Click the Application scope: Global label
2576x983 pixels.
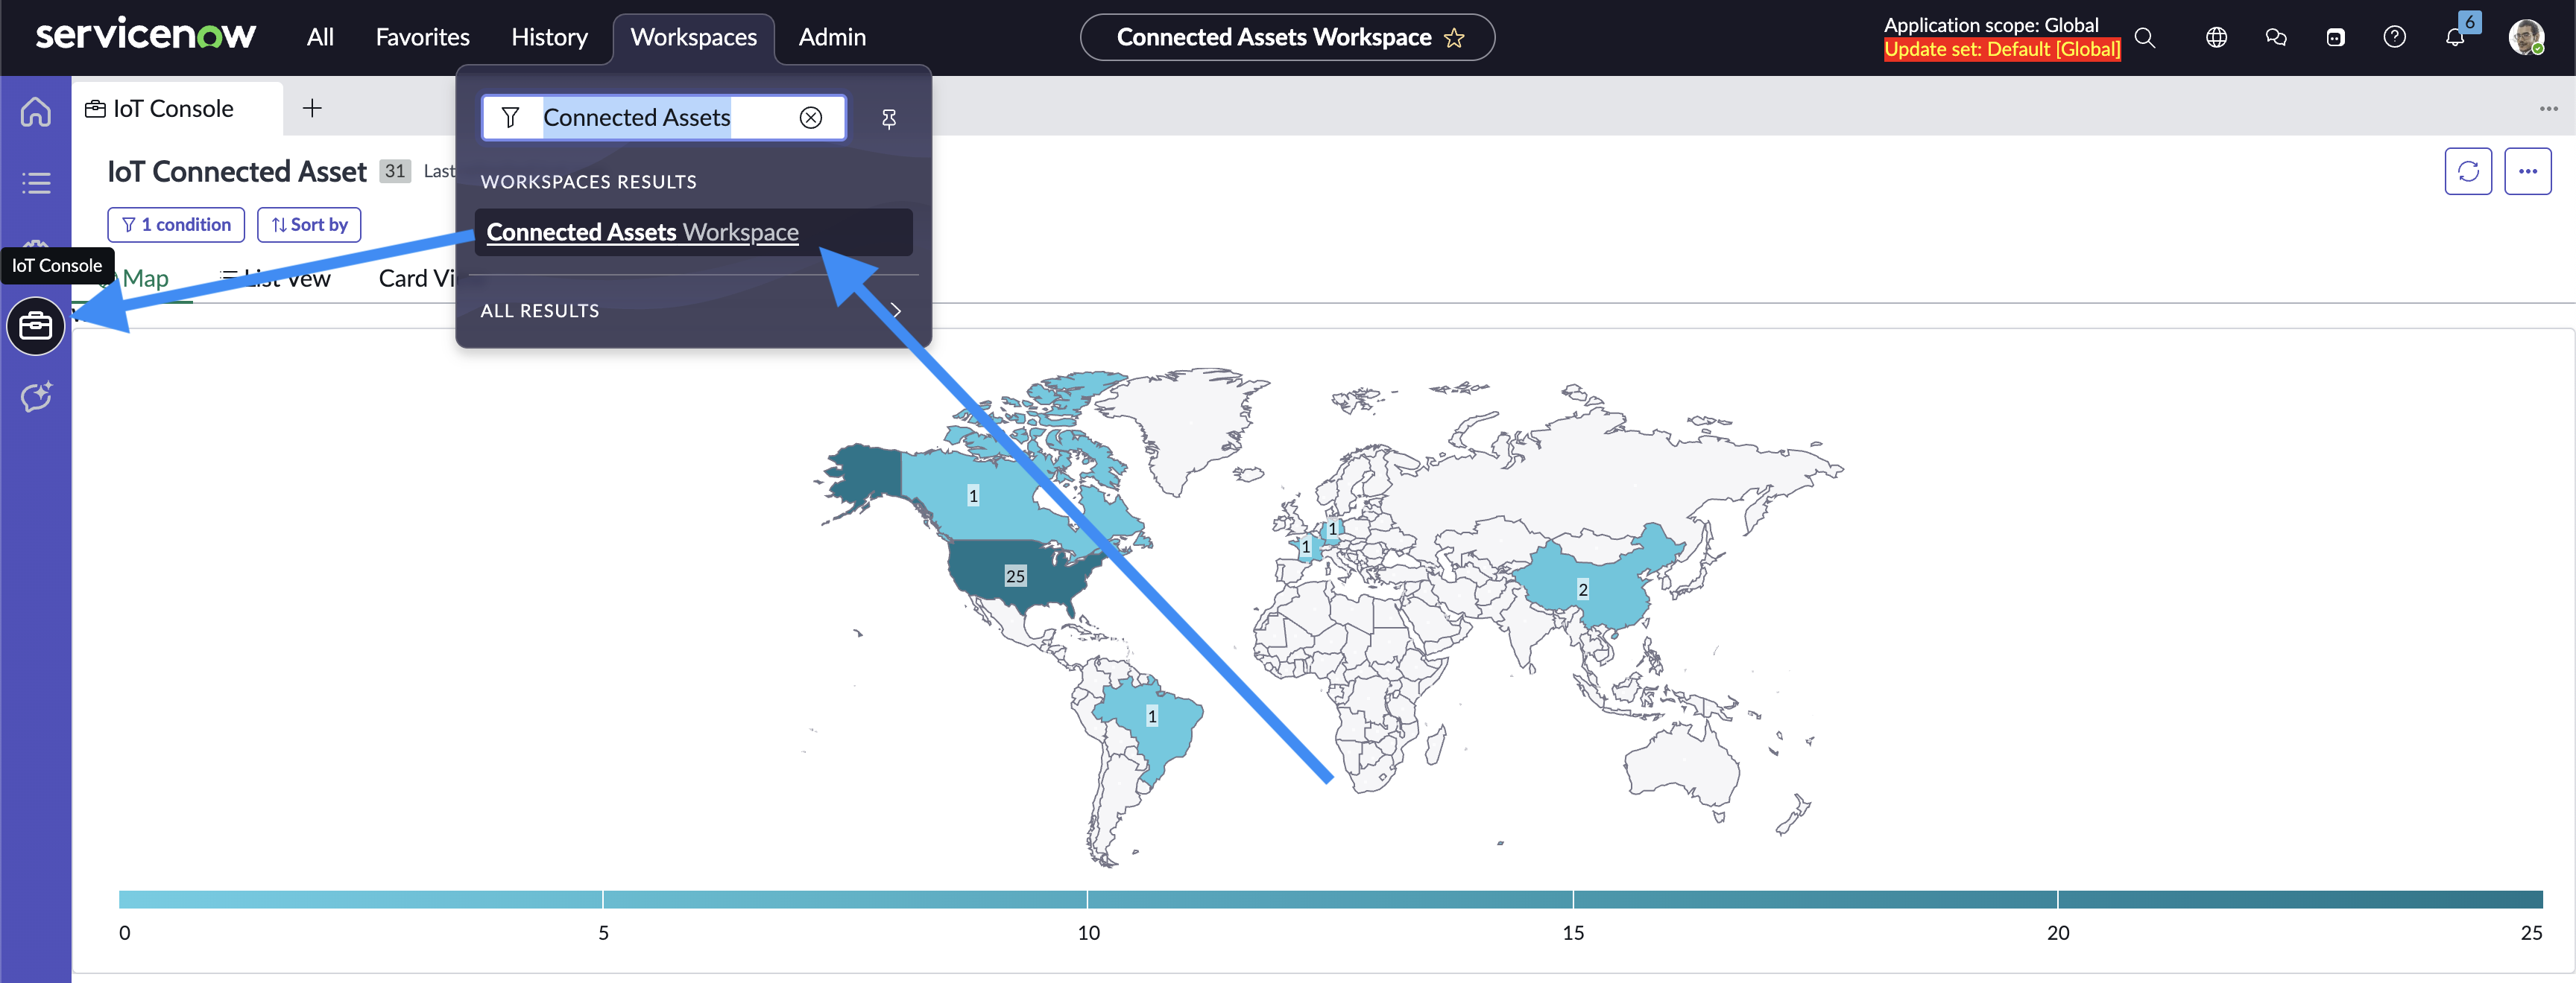pos(1990,25)
